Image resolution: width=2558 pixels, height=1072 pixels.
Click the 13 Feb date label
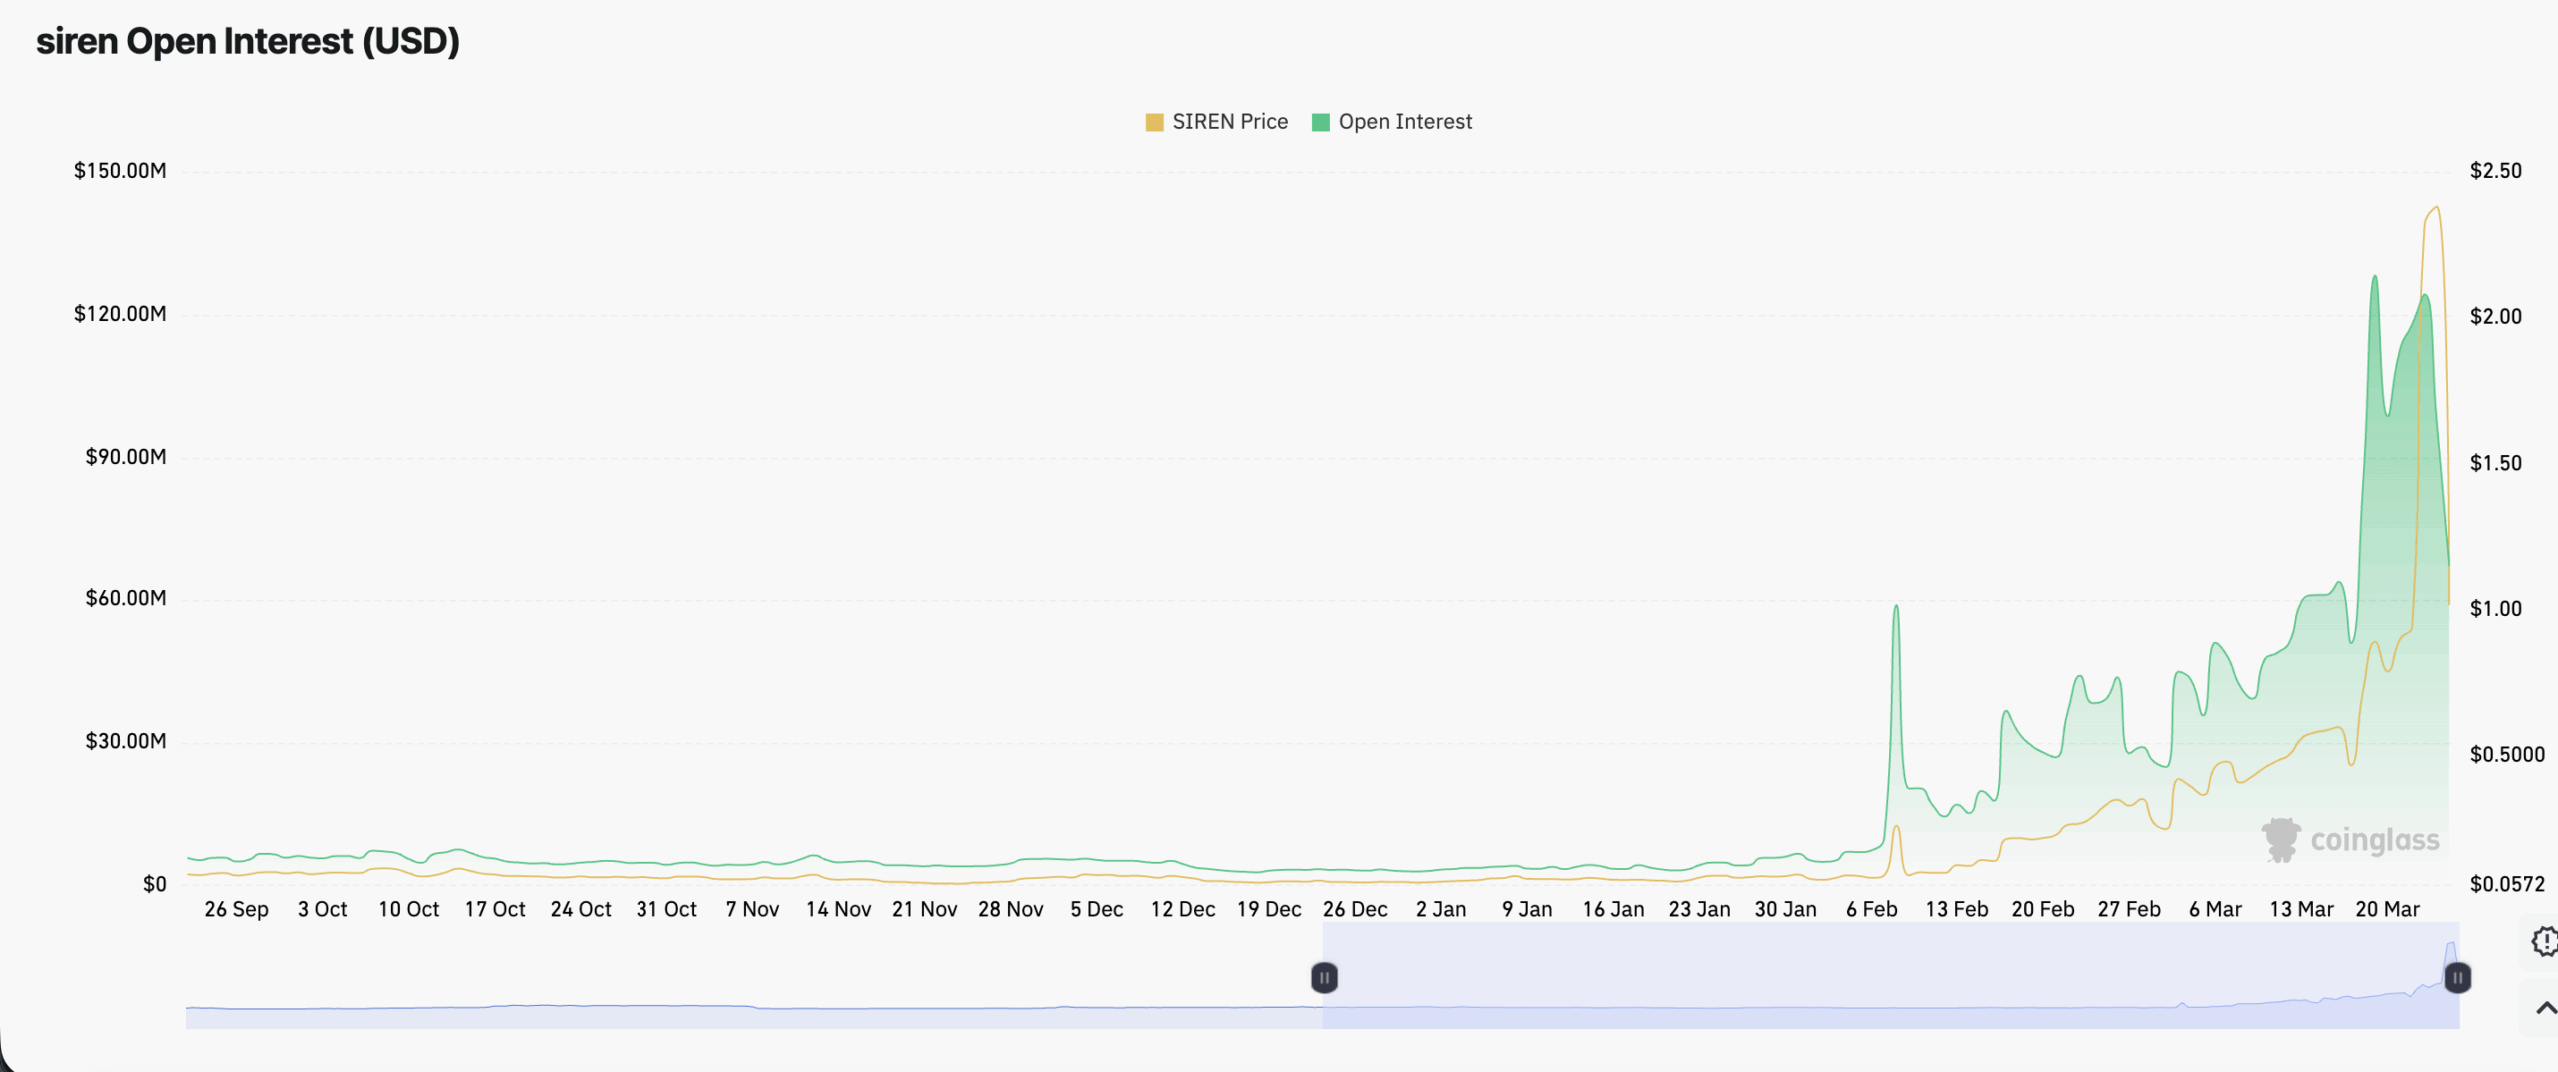(x=1956, y=910)
